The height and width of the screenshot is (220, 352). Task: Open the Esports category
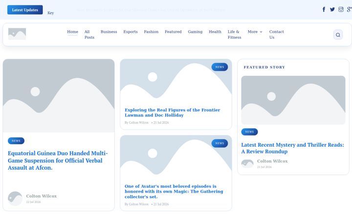tap(131, 32)
